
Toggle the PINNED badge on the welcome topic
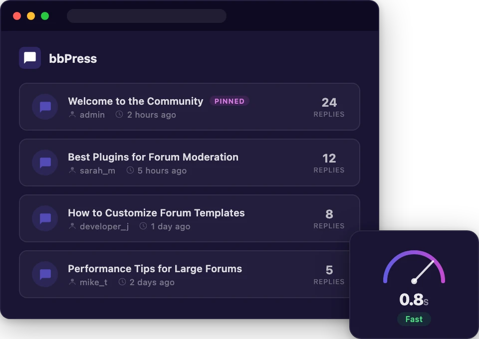click(230, 101)
